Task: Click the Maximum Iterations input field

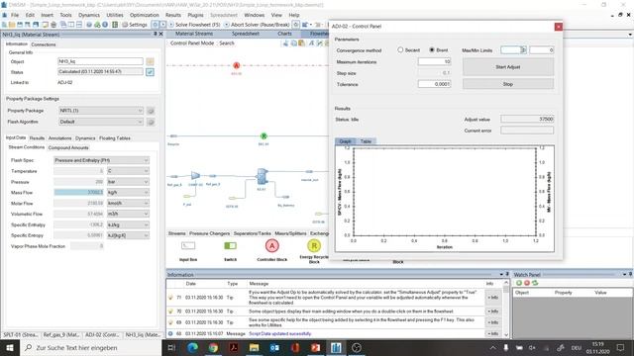Action: click(x=434, y=61)
